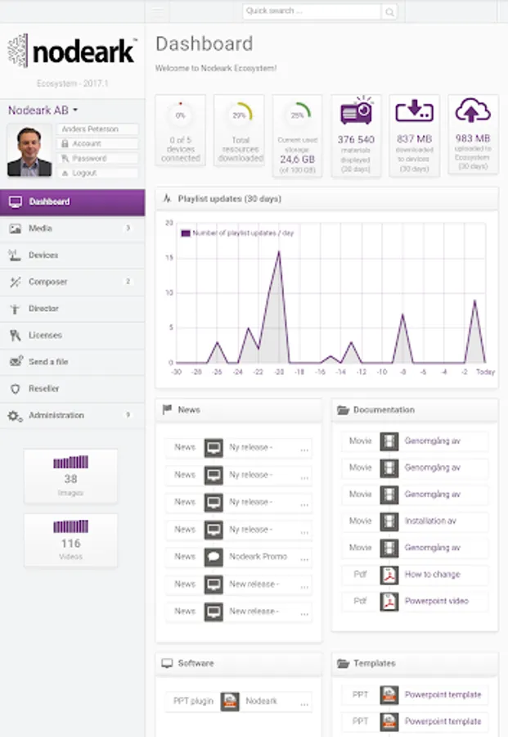508x737 pixels.
Task: Open the Media section in sidebar
Action: coord(72,228)
